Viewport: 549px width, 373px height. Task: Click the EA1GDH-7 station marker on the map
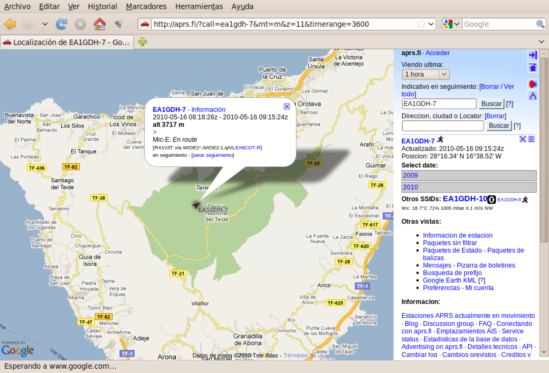pos(196,205)
